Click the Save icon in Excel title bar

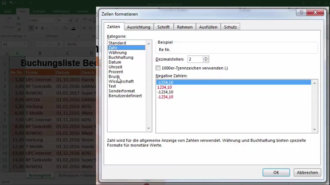click(x=4, y=3)
